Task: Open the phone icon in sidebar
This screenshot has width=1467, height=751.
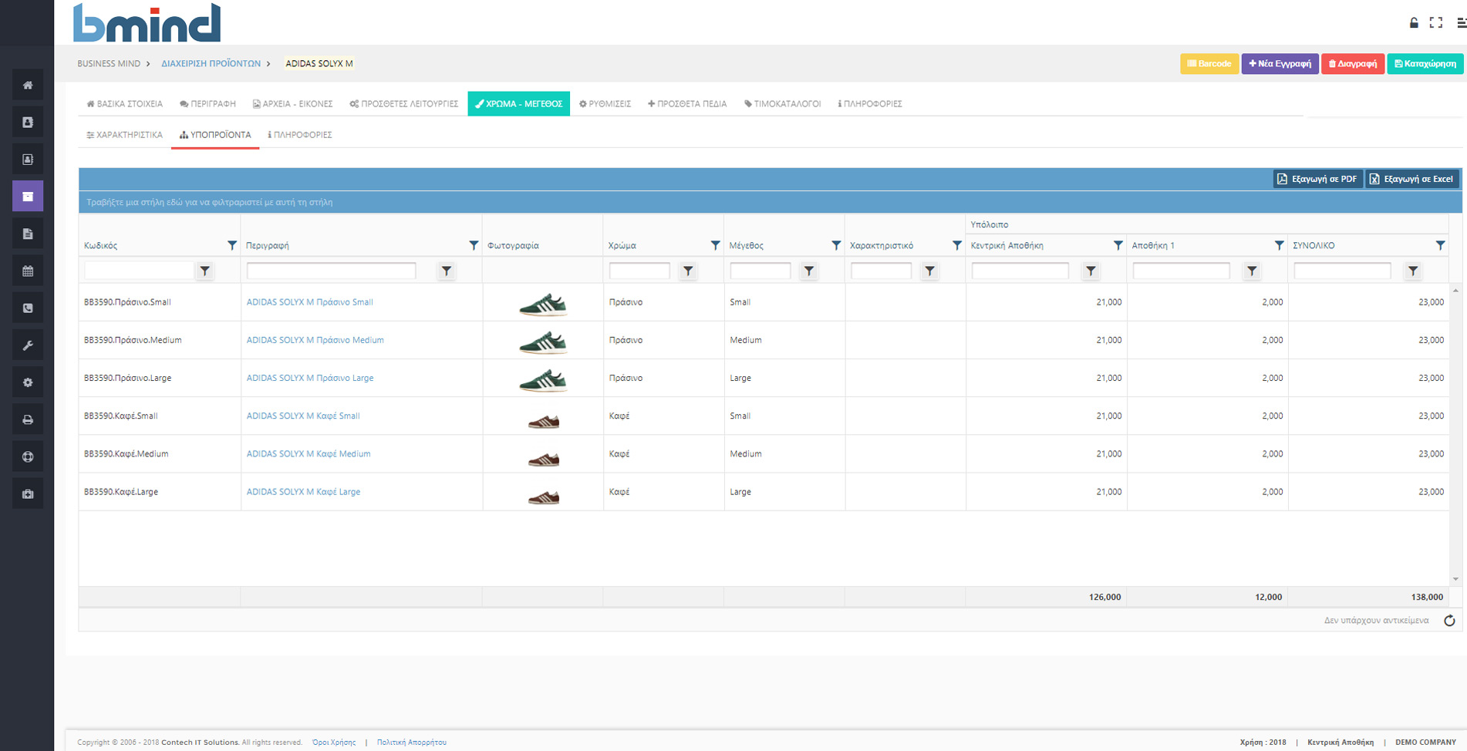Action: (x=28, y=308)
